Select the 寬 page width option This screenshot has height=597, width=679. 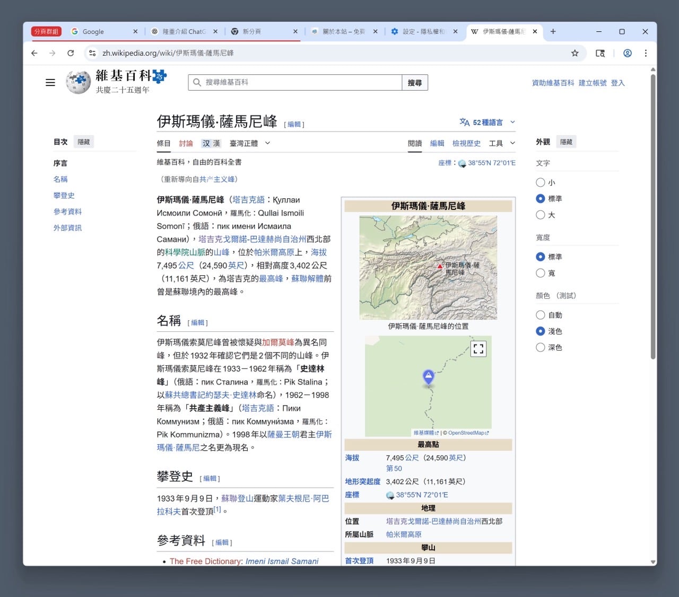click(539, 273)
